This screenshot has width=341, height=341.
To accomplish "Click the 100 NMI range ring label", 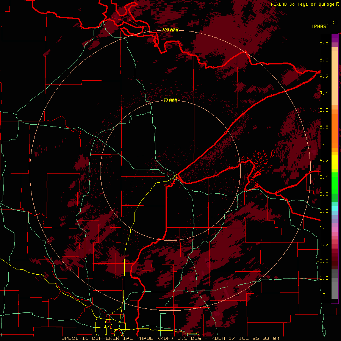I will (170, 30).
